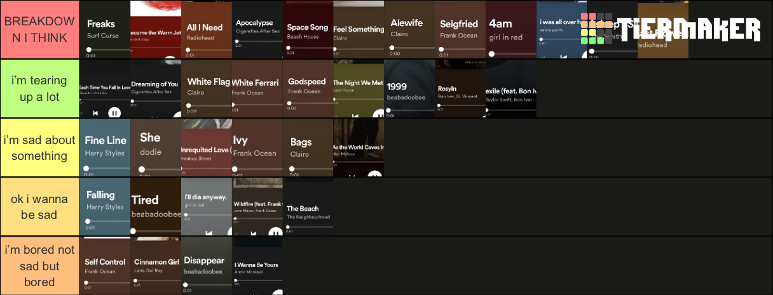Select the Dreaming of You card
773x295 pixels.
(x=156, y=88)
